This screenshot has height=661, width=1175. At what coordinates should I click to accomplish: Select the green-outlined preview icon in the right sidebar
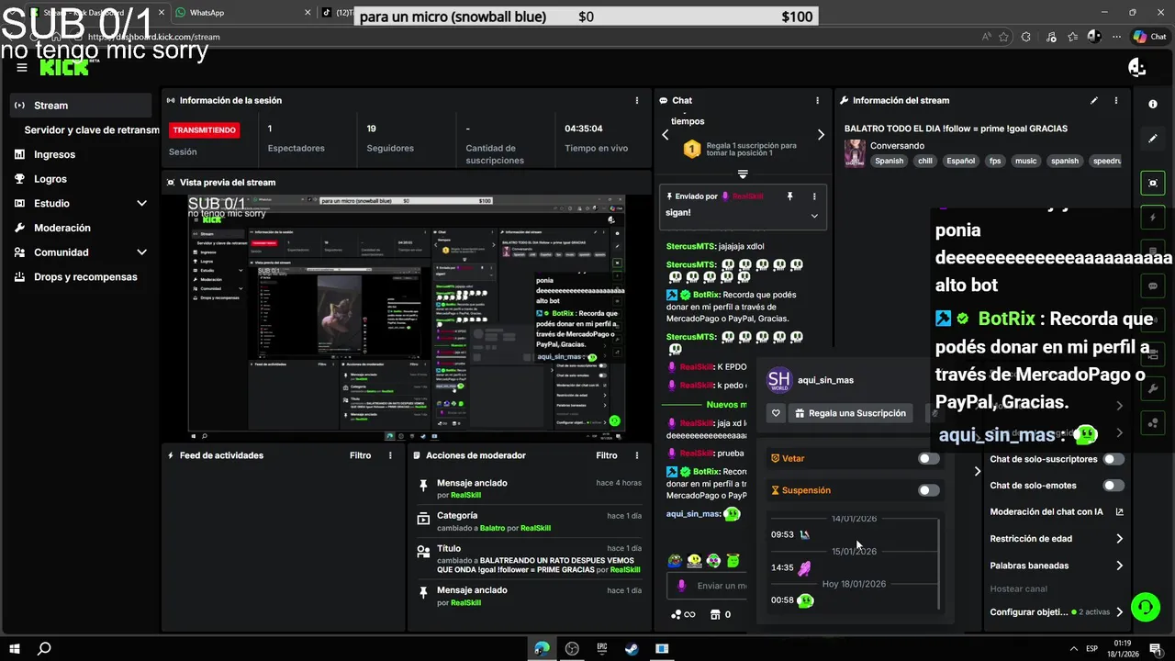pos(1153,183)
